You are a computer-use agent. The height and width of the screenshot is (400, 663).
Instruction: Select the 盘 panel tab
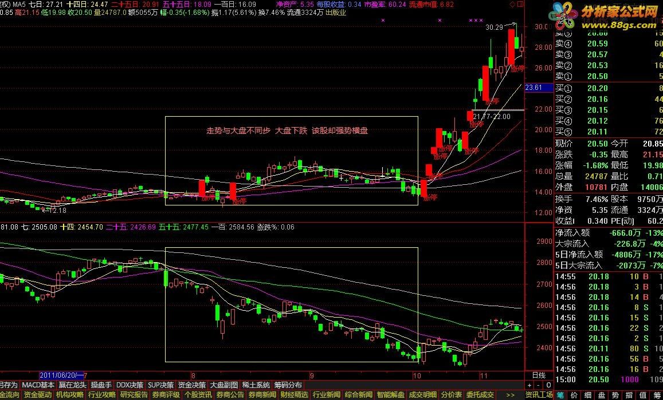click(x=602, y=395)
